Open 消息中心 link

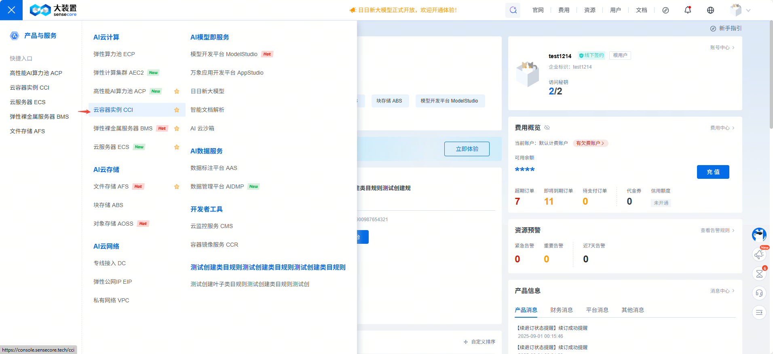pos(722,291)
